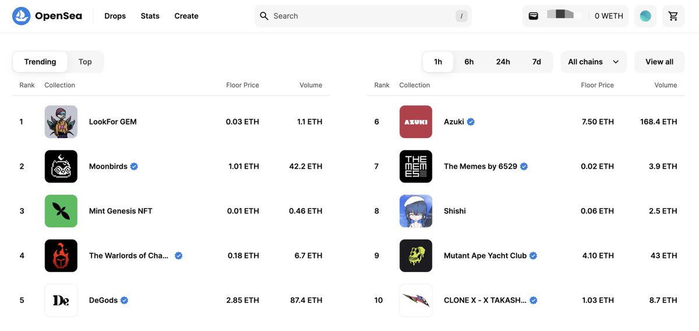Screen dimensions: 699x331
Task: Click Mint Genesis NFT volume 0.46 ETH
Action: 306,211
